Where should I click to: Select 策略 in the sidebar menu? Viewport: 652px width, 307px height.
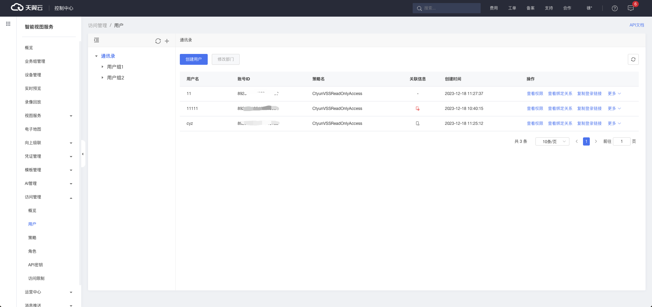(32, 238)
